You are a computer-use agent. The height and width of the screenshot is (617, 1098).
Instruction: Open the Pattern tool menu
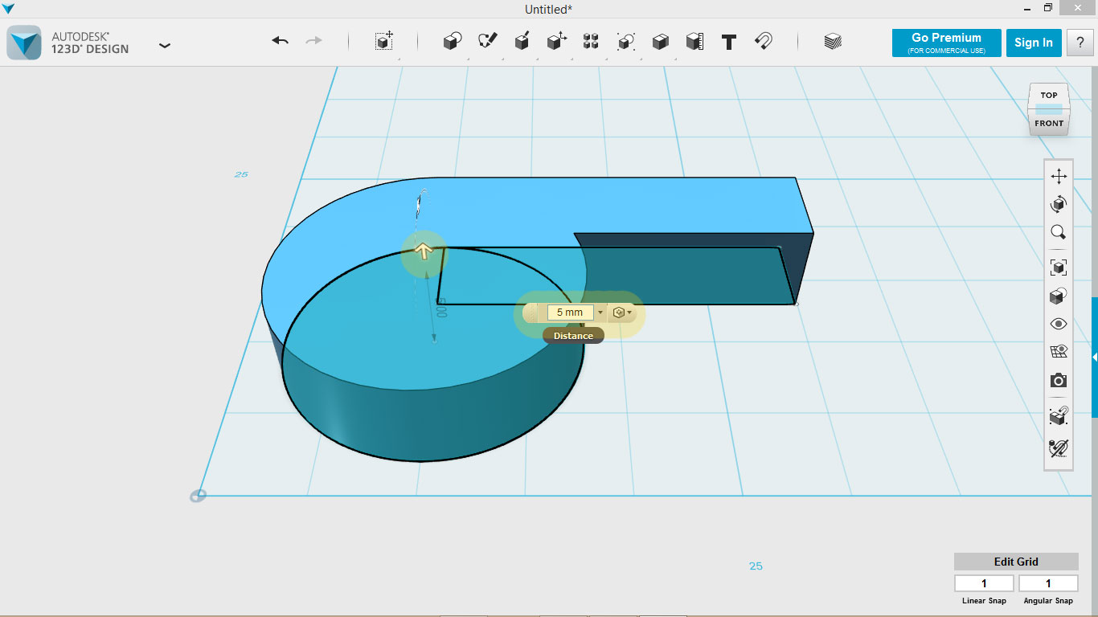pos(591,42)
